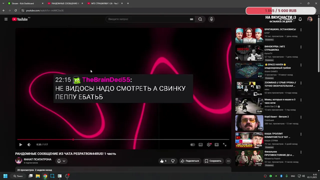Image resolution: width=320 pixels, height=180 pixels.
Task: Close the Kick Dashboard tab
Action: [42, 3]
